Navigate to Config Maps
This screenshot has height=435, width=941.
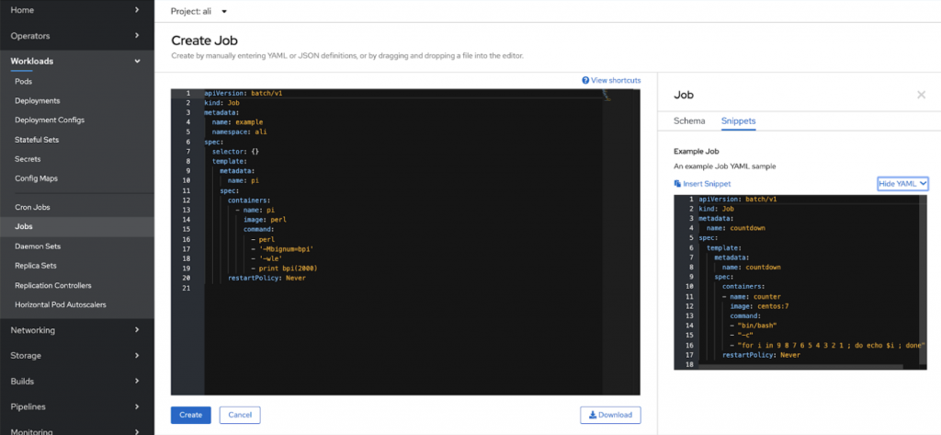(x=37, y=178)
